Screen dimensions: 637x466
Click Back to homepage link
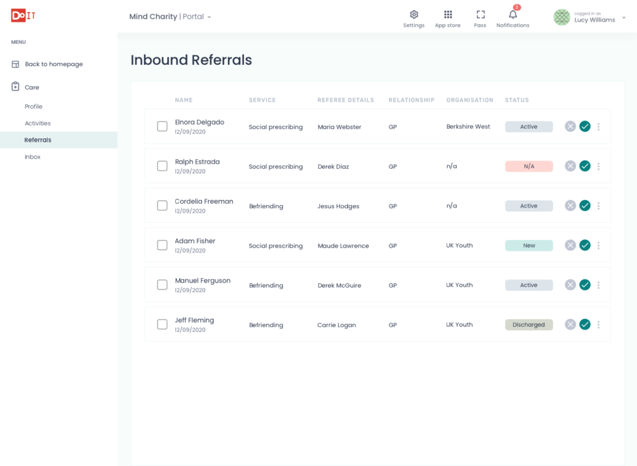coord(54,64)
